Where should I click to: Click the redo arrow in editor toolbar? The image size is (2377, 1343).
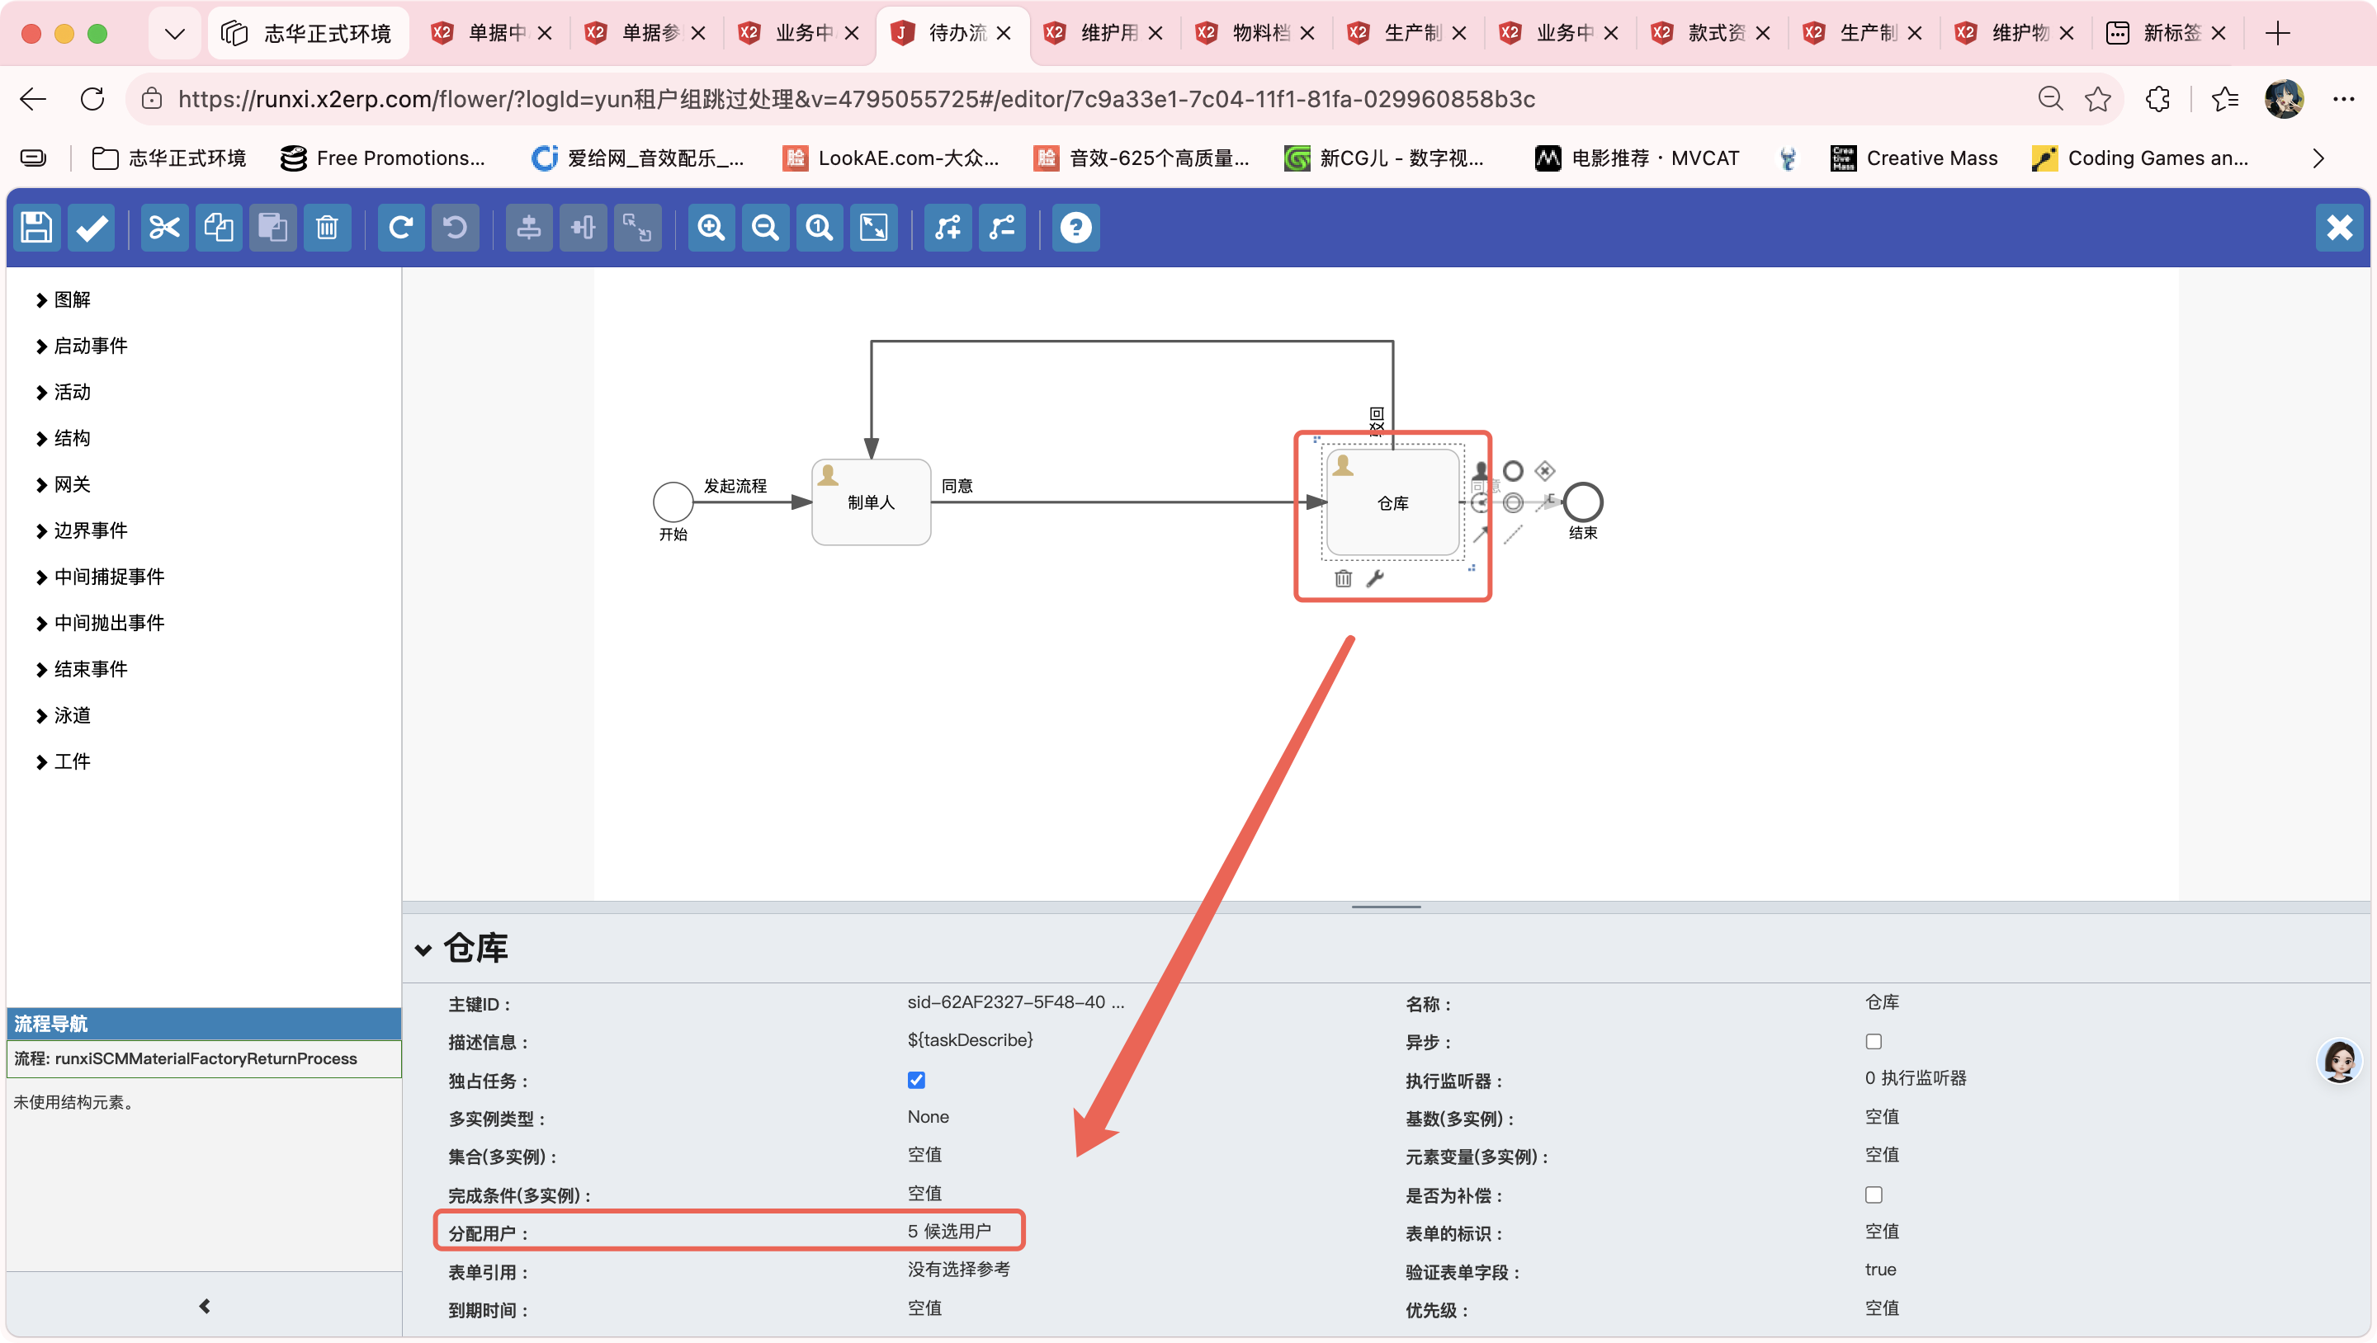point(400,227)
